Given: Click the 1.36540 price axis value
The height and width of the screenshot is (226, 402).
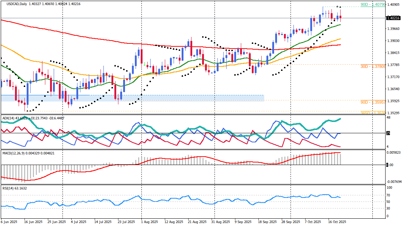Looking at the screenshot, I should point(394,89).
